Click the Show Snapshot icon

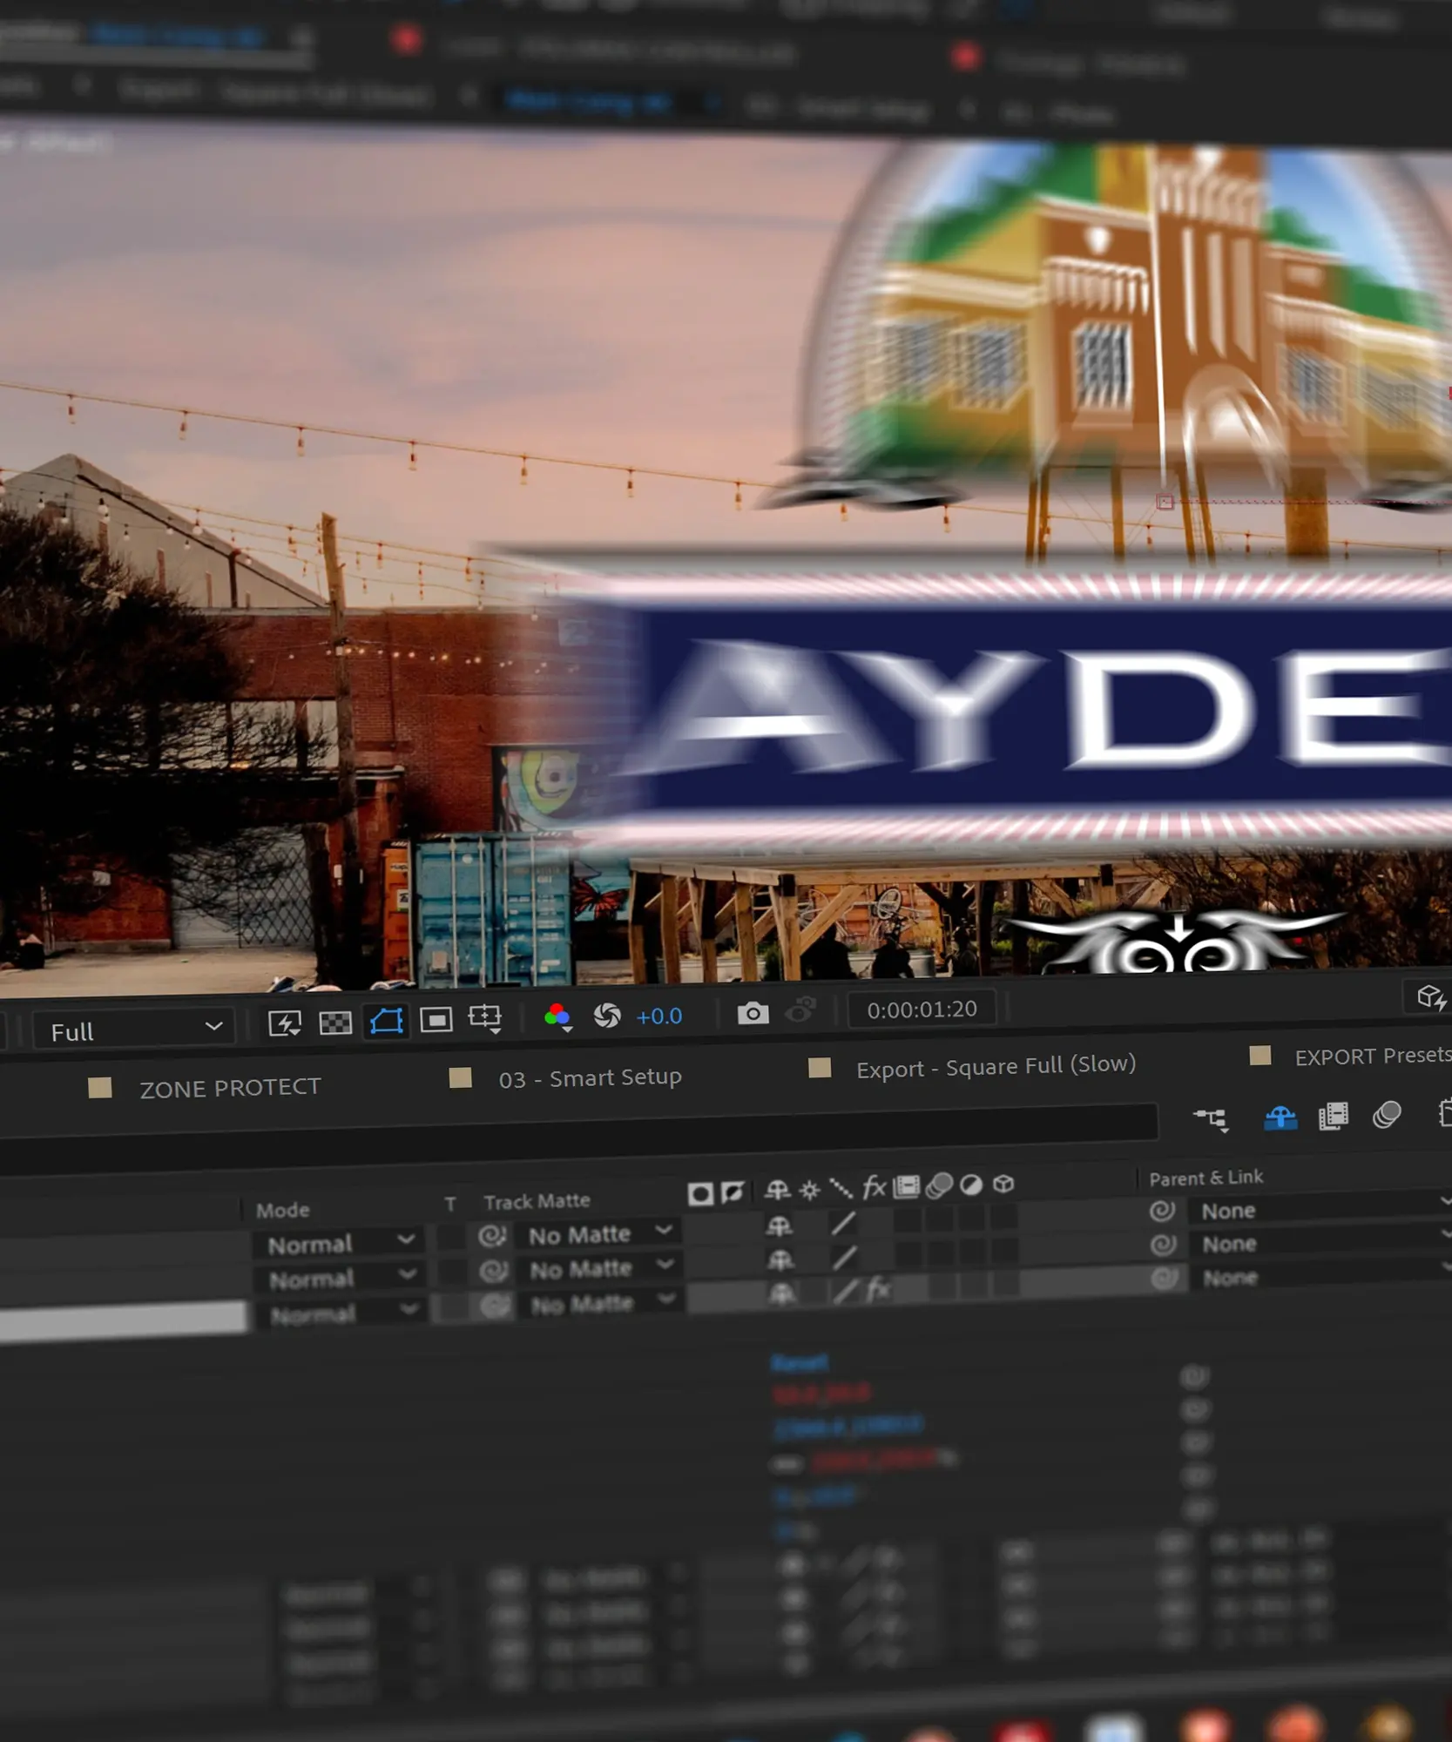[x=801, y=1010]
